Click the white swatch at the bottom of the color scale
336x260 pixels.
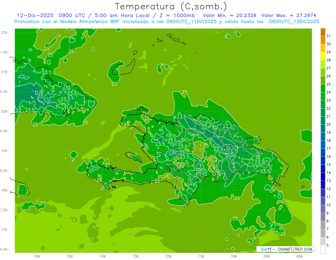(x=323, y=249)
